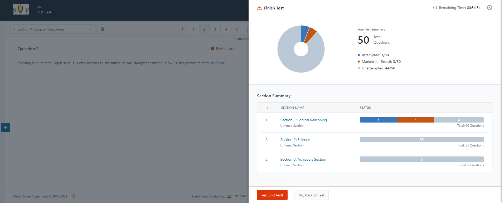
Task: Click orange revisit bar in Section-1
Action: coord(415,120)
